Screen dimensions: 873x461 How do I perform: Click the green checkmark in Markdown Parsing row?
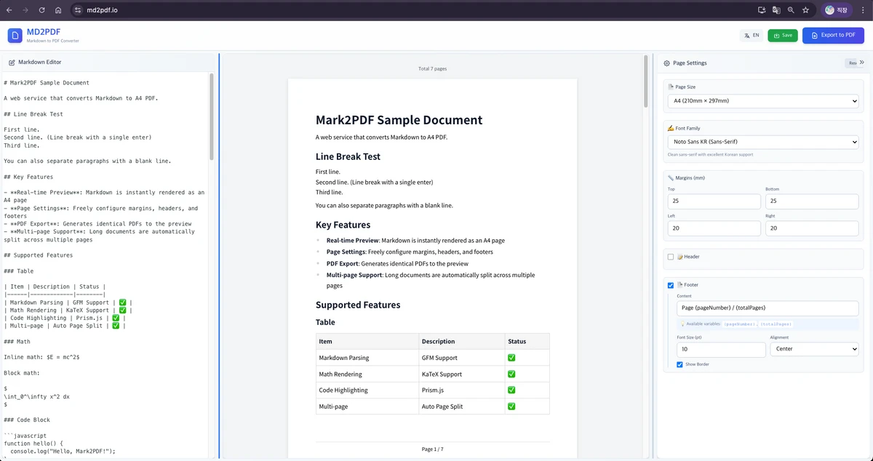click(511, 358)
